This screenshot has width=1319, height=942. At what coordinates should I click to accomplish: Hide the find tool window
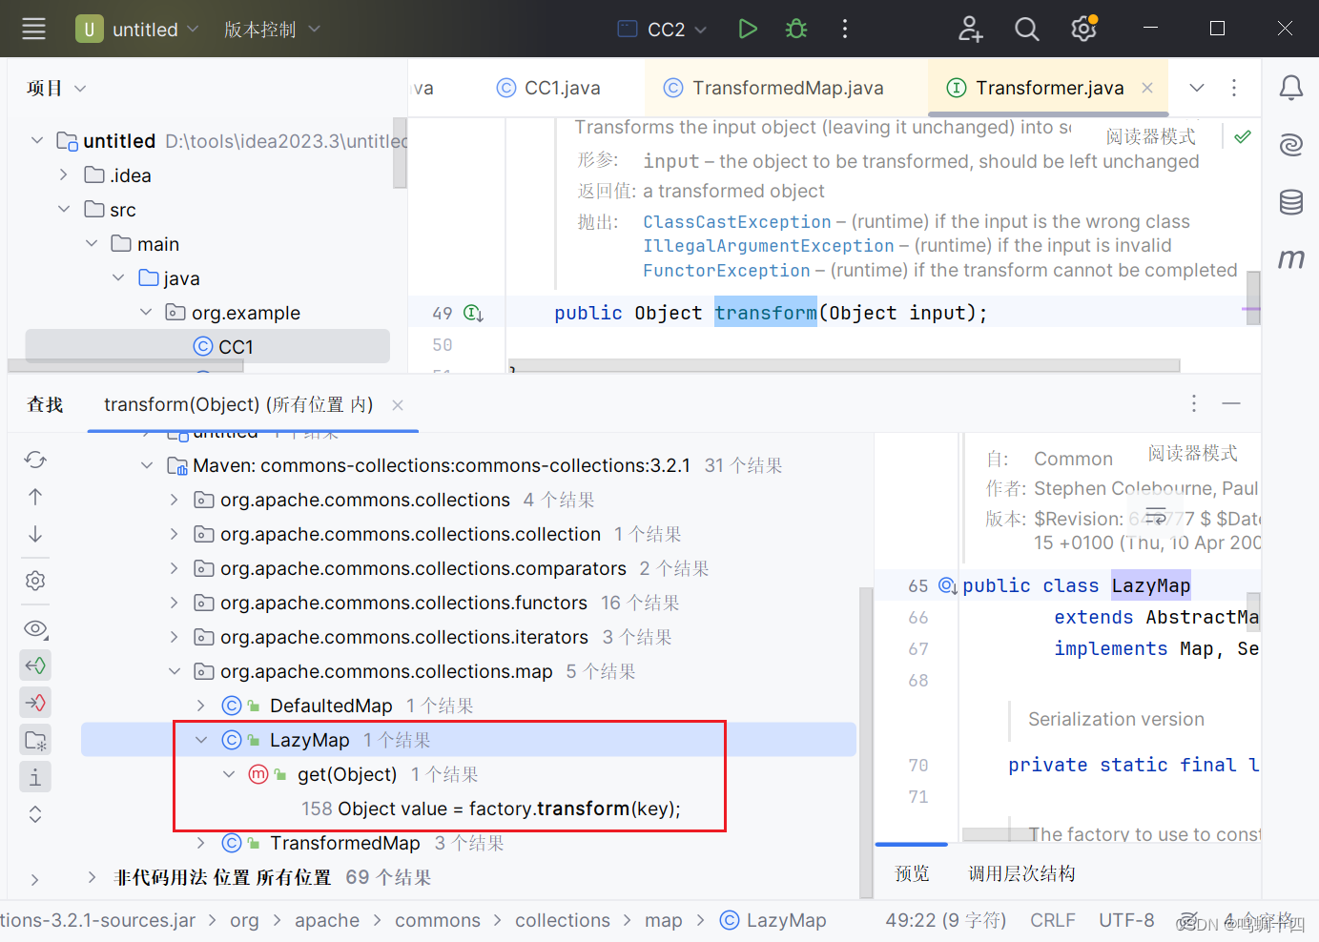pyautogui.click(x=1231, y=403)
